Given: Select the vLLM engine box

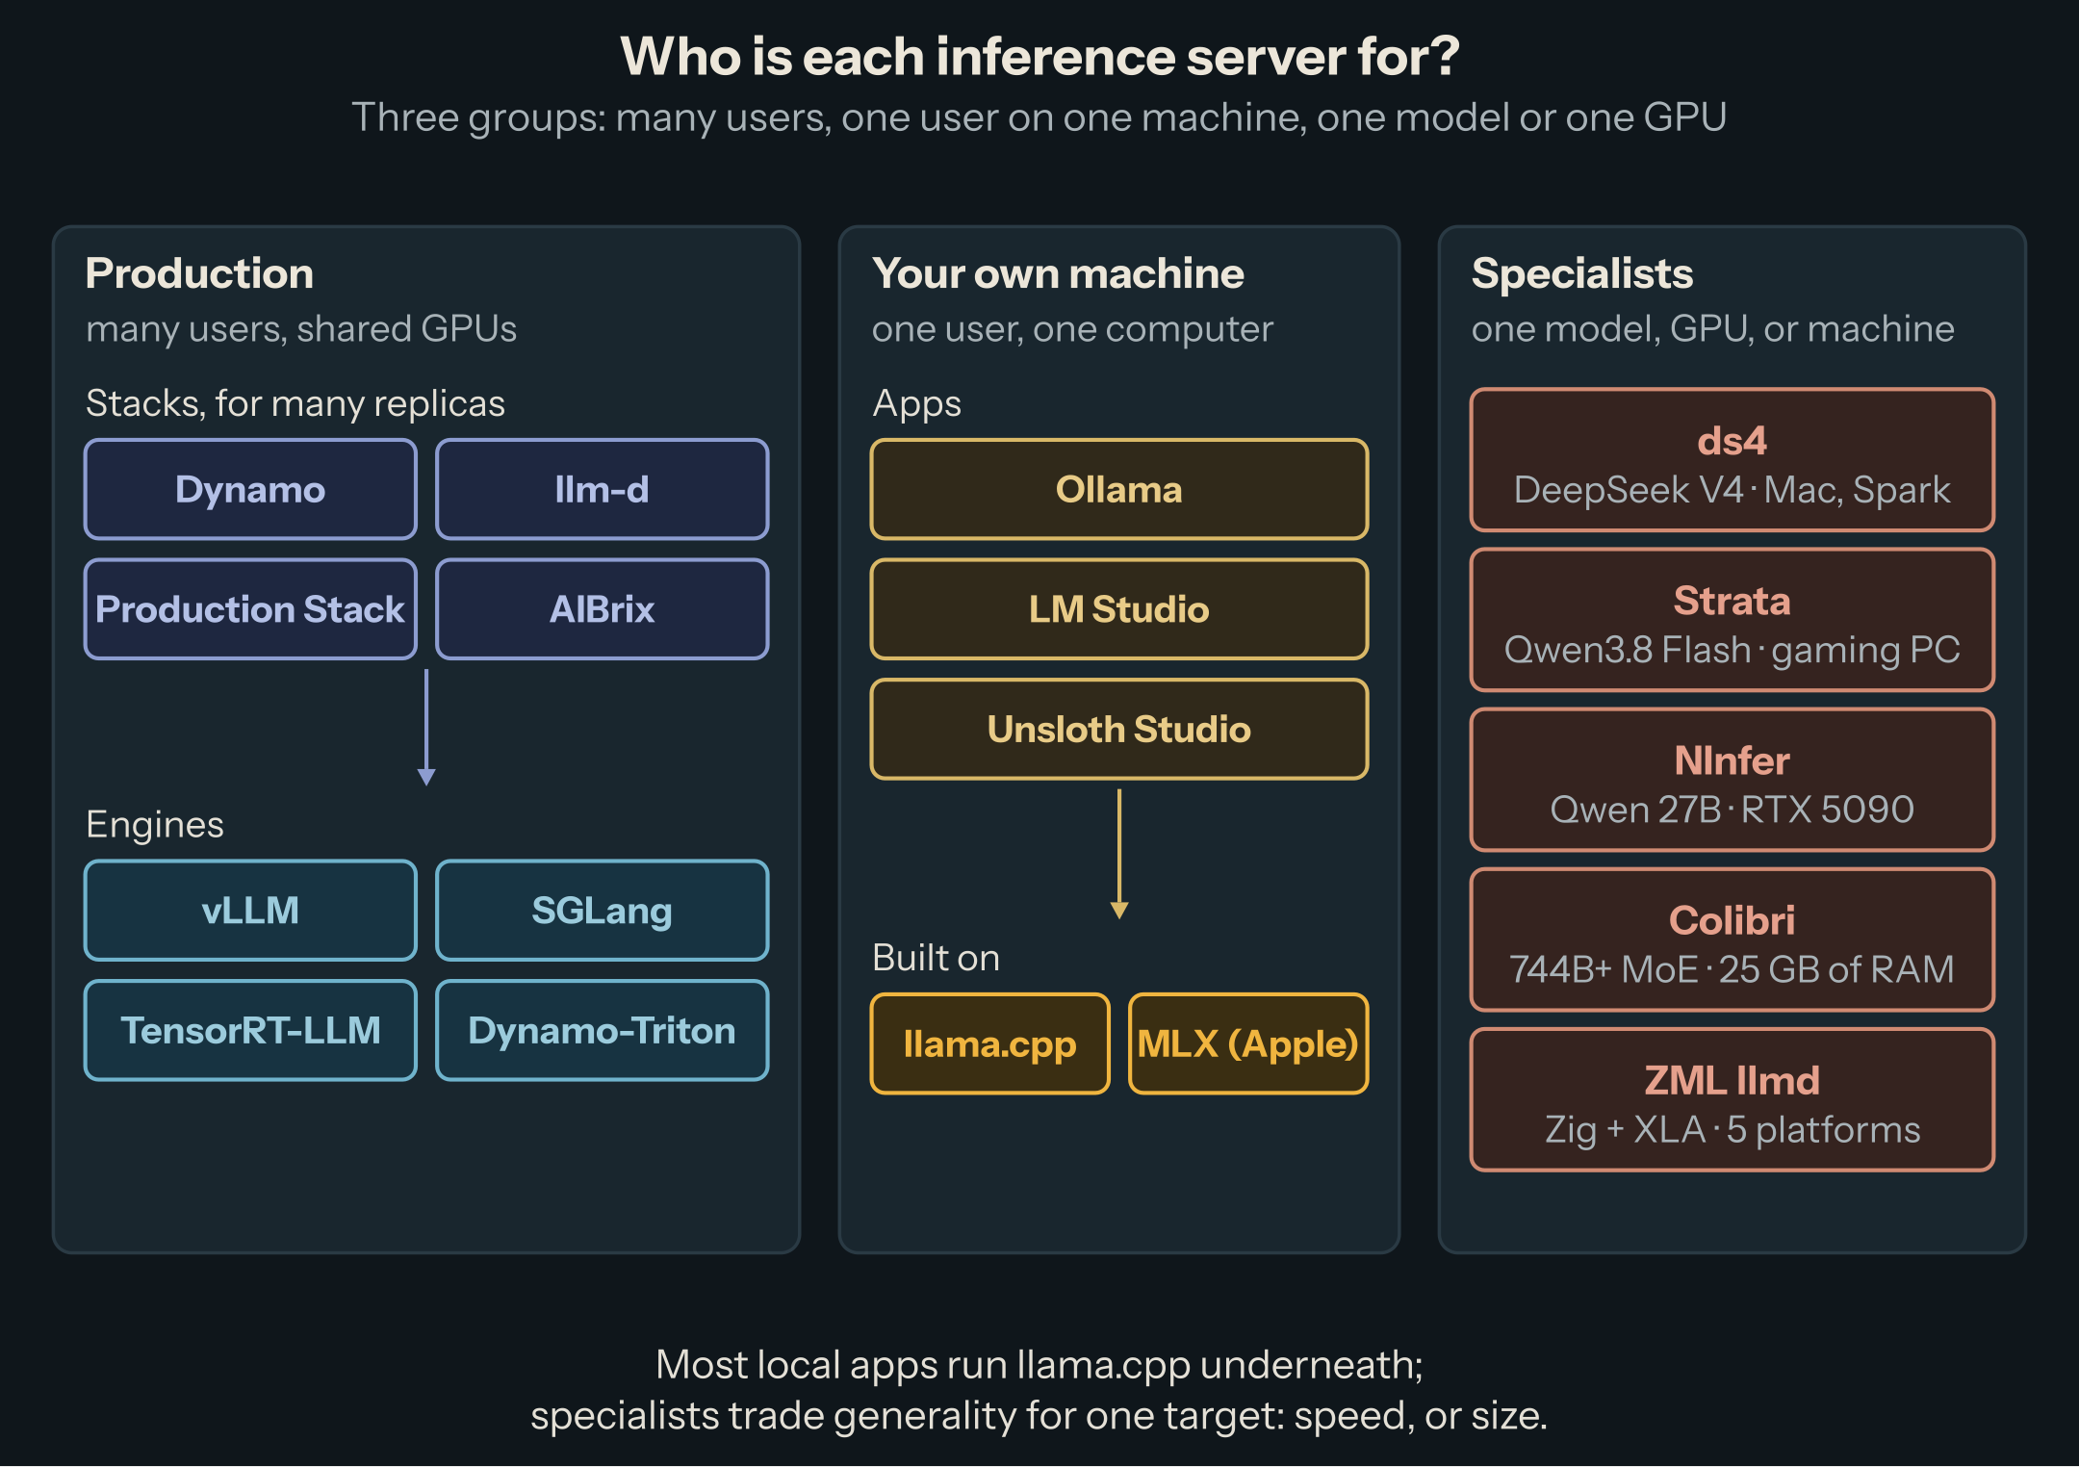Looking at the screenshot, I should pos(250,910).
